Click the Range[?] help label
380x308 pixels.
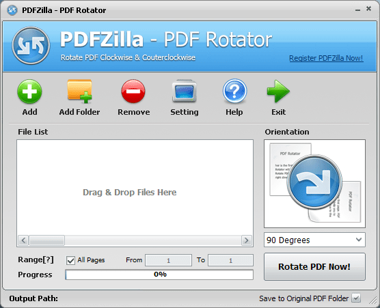pyautogui.click(x=36, y=260)
